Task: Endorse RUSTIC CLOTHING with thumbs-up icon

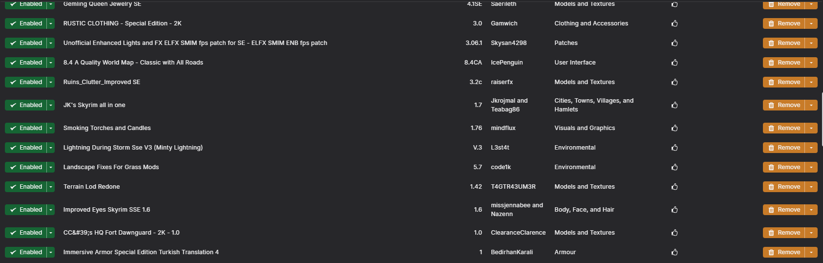Action: pos(675,23)
